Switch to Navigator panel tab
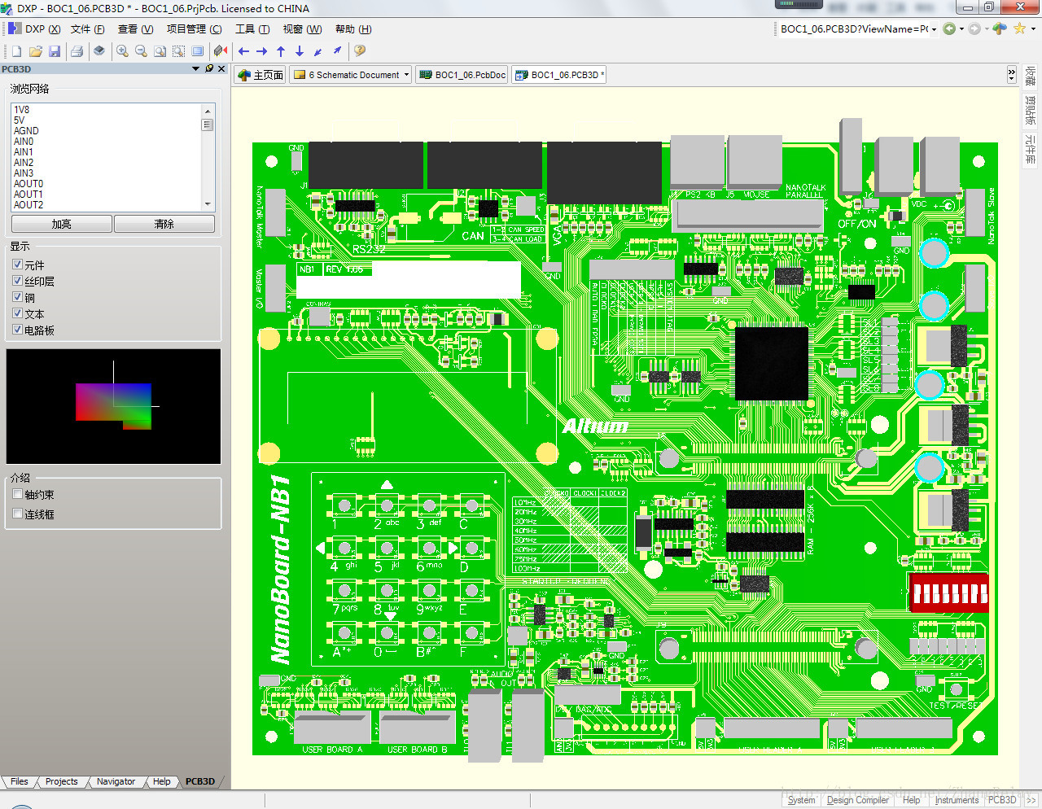Viewport: 1042px width, 809px height. tap(116, 781)
